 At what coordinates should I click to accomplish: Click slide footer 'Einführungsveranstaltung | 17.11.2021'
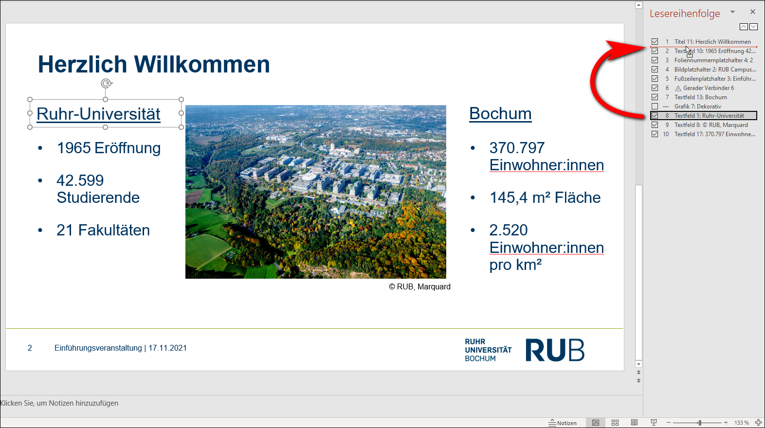[x=121, y=348]
